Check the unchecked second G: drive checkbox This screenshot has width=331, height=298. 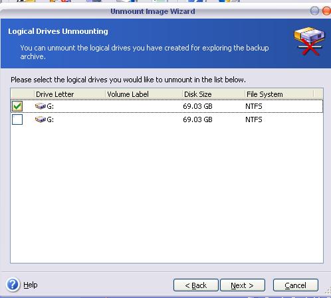17,119
